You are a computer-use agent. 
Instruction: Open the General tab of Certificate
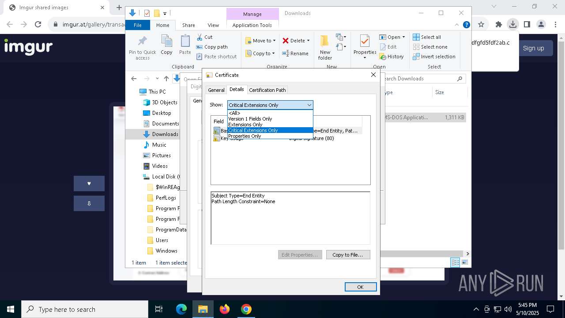tap(216, 90)
